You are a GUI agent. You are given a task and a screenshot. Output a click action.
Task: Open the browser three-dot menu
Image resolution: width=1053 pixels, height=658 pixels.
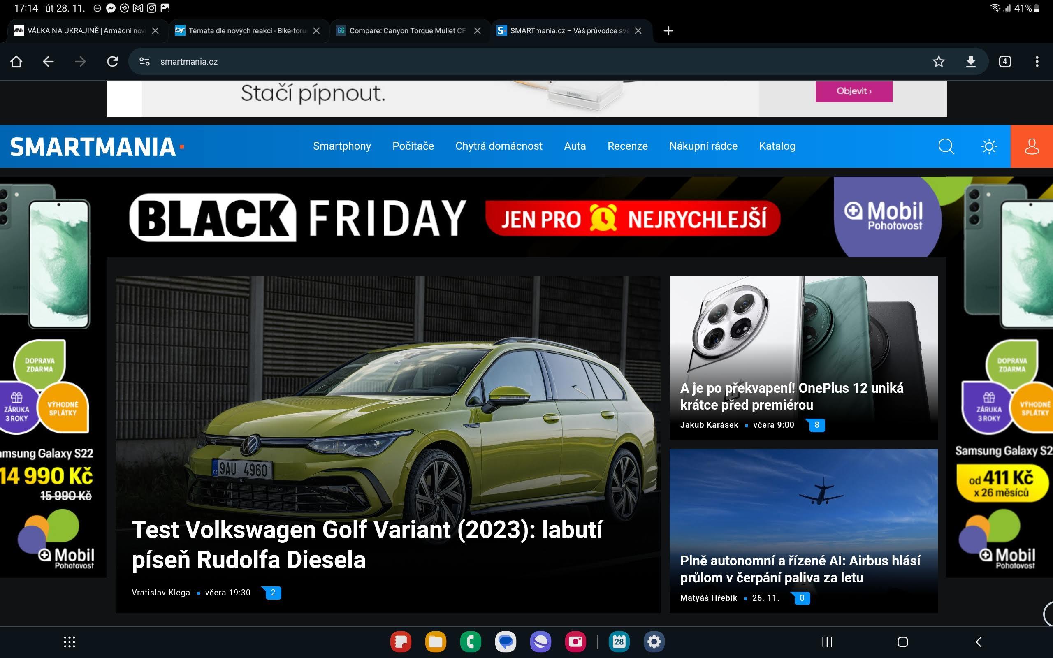(1037, 61)
